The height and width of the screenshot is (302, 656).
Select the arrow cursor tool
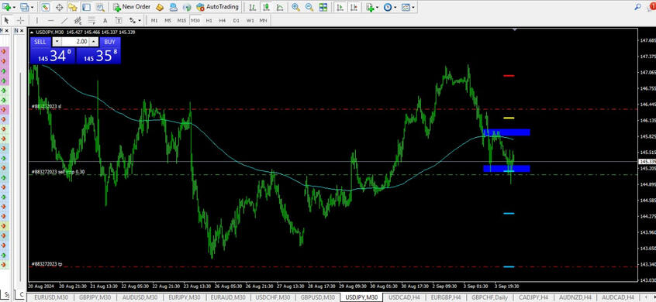(6, 20)
